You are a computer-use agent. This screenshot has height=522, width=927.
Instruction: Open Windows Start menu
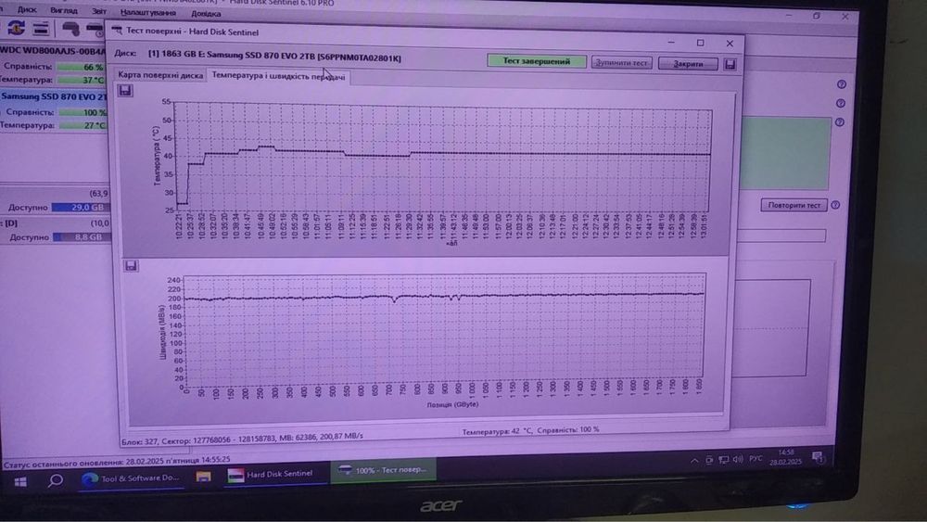tap(20, 482)
